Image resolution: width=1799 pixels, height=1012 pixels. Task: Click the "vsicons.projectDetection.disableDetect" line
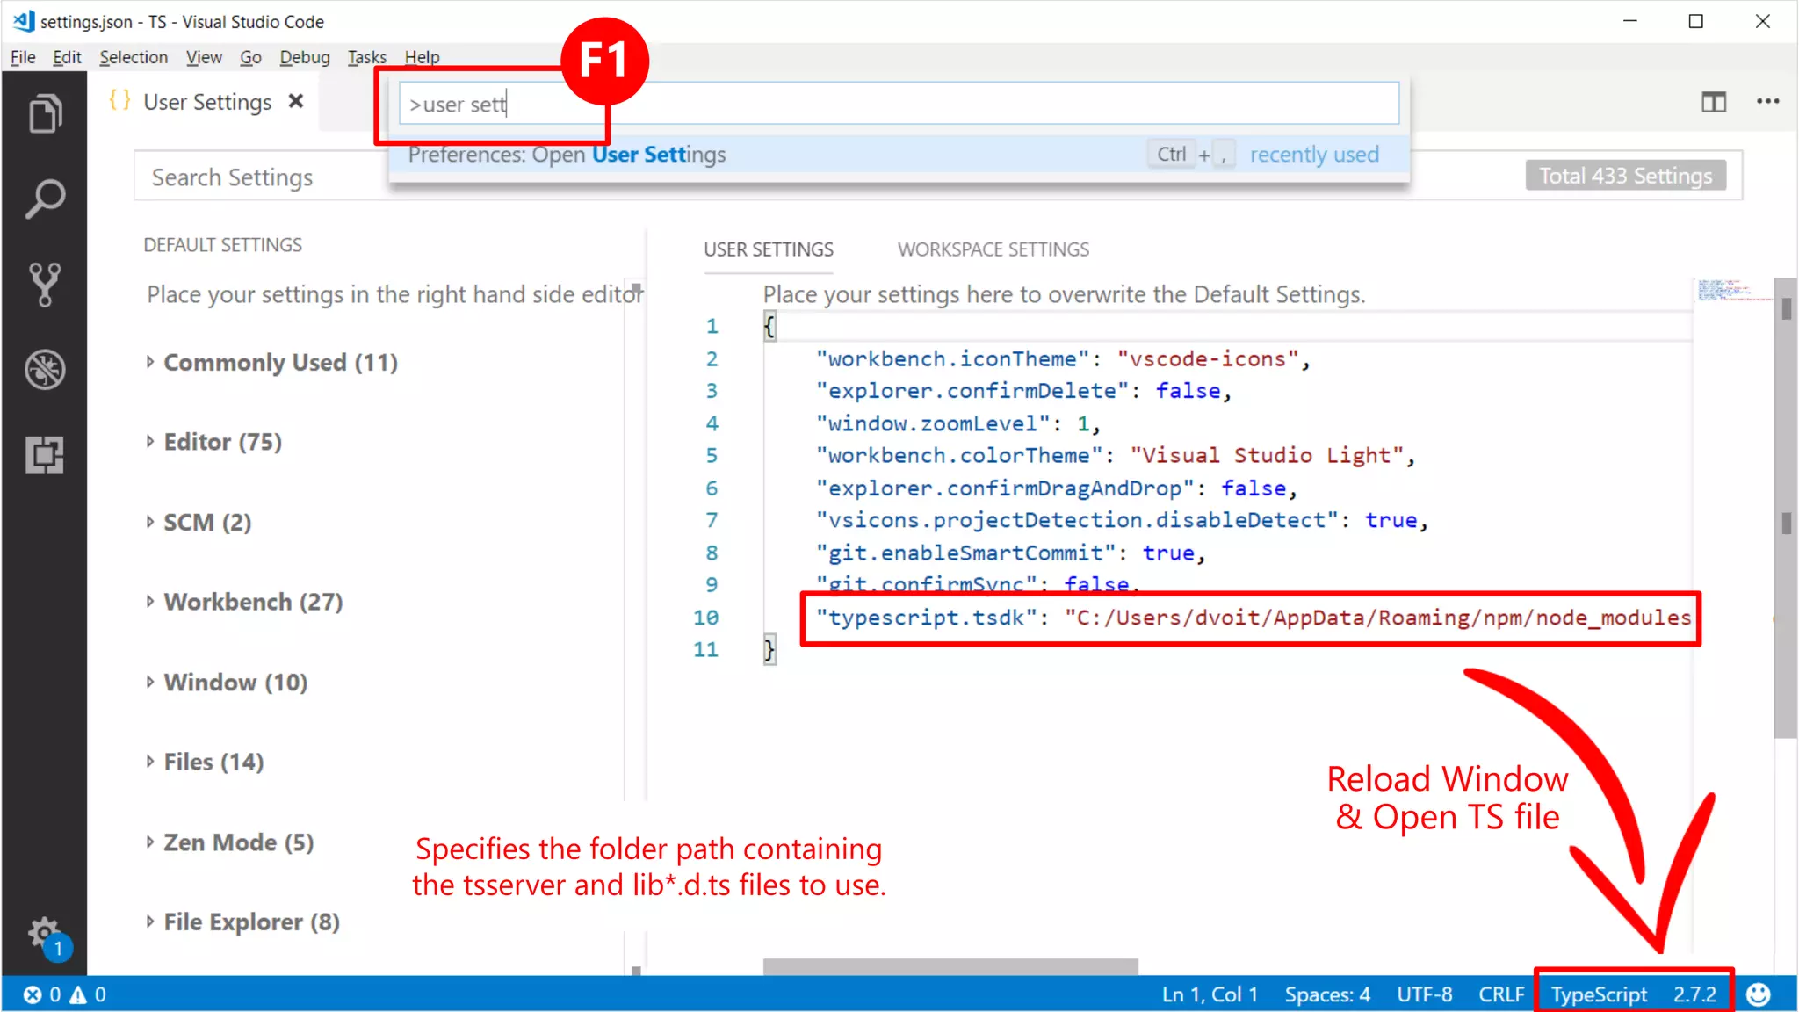pos(1123,520)
